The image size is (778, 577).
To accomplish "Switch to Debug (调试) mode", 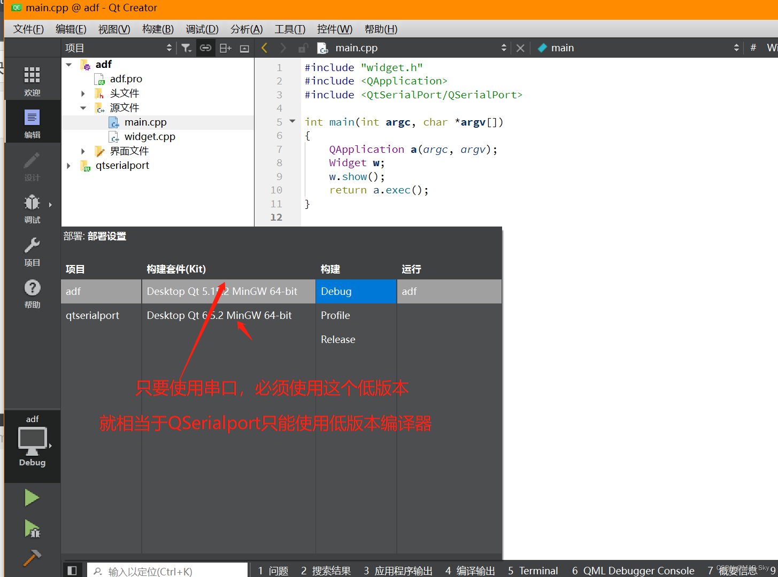I will click(32, 208).
